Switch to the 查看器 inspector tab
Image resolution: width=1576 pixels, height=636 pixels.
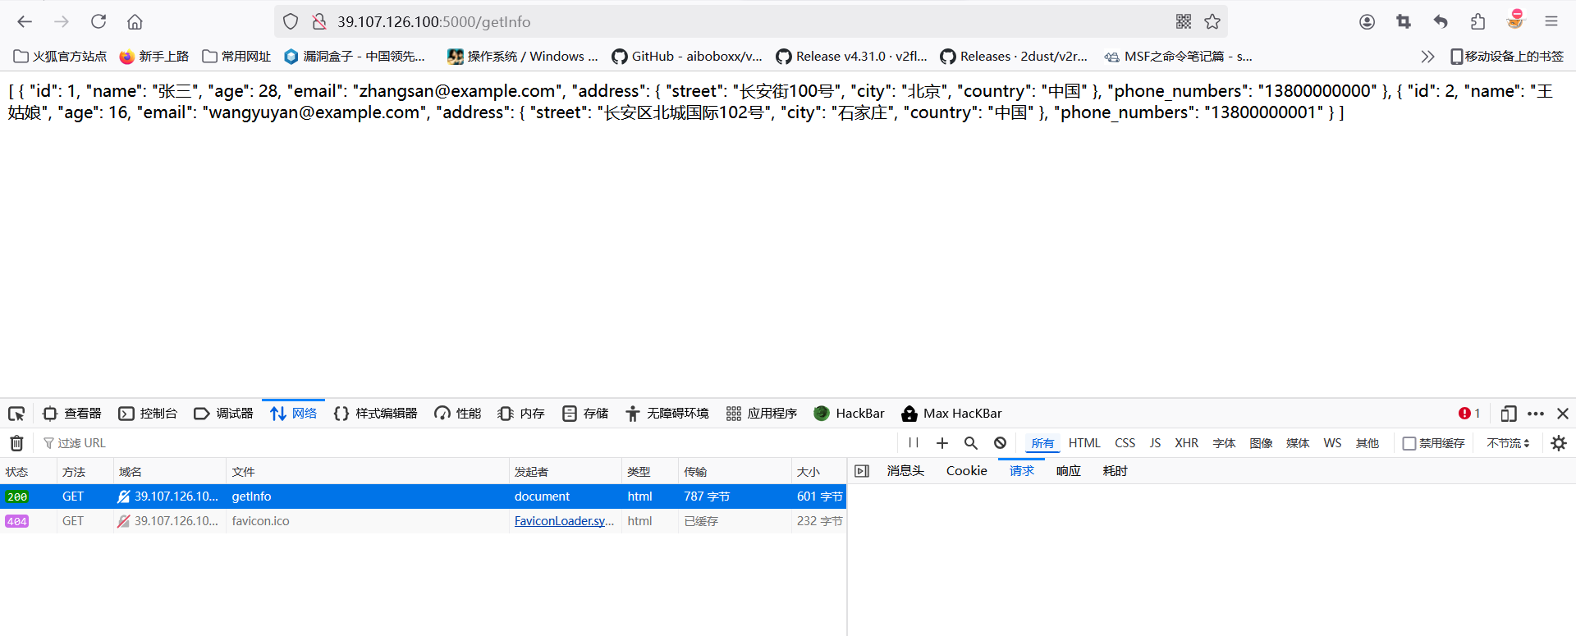72,414
